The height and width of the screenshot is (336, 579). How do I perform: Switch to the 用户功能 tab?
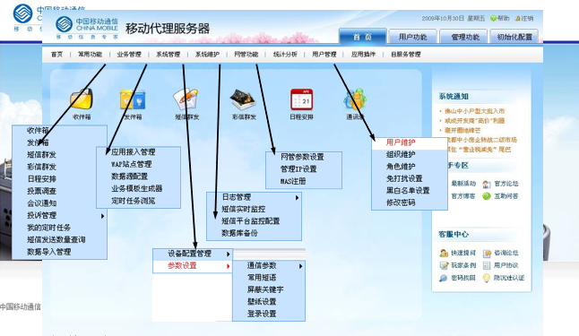pyautogui.click(x=413, y=37)
